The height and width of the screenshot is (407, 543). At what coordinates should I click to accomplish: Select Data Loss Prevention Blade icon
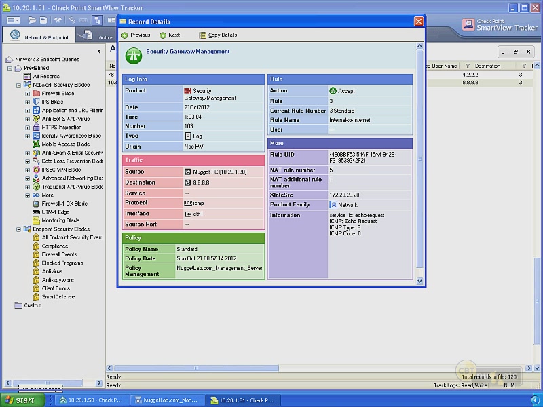tap(36, 161)
